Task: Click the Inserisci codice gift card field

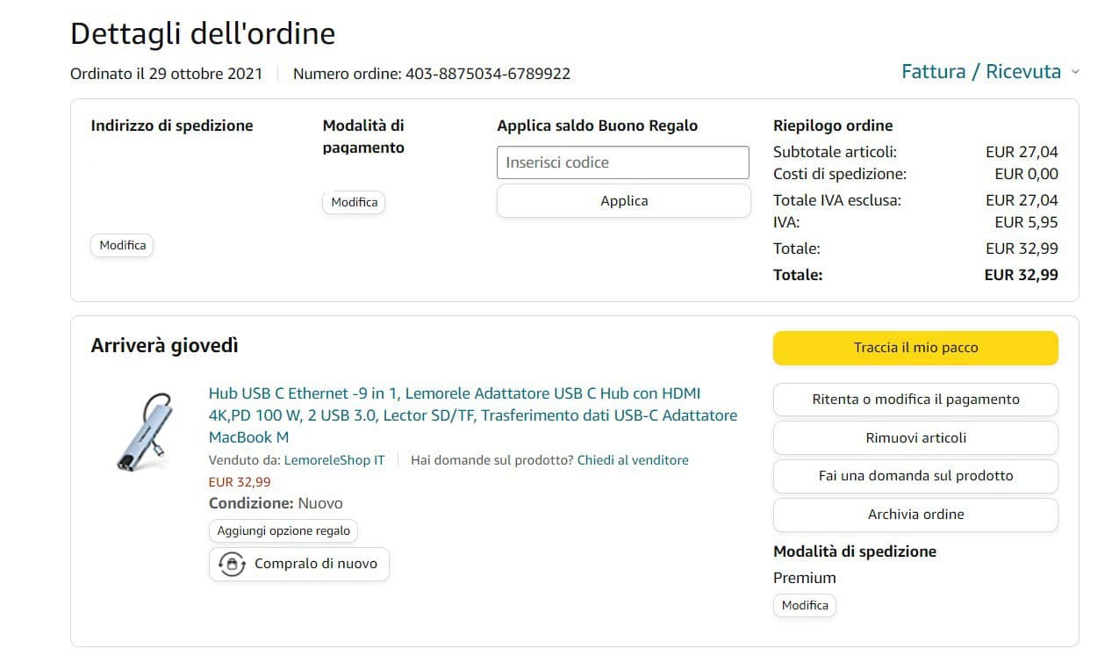Action: point(622,162)
